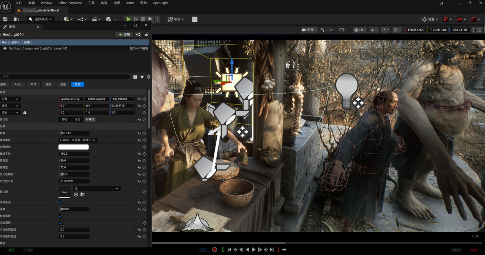485x255 pixels.
Task: Switch to the Actor filter tab
Action: click(18, 84)
